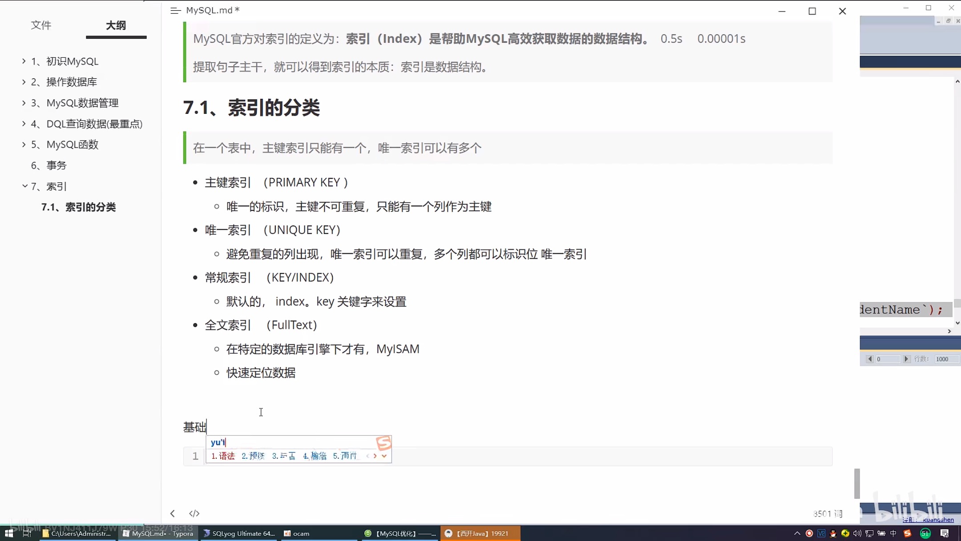Screen dimensions: 961x541
Task: Expand the IME candidate list downward
Action: [384, 456]
